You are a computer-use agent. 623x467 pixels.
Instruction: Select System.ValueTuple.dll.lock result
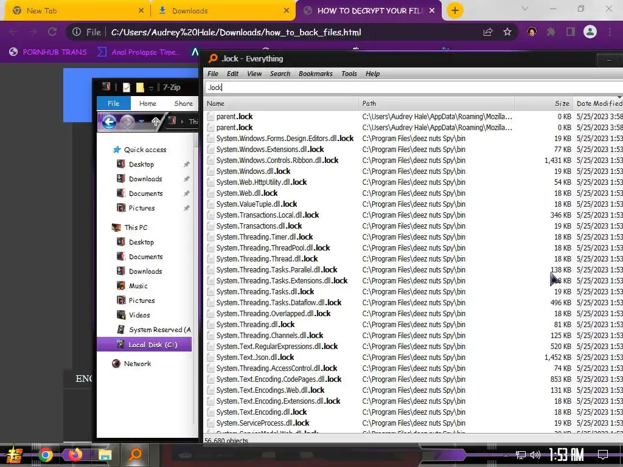point(257,204)
